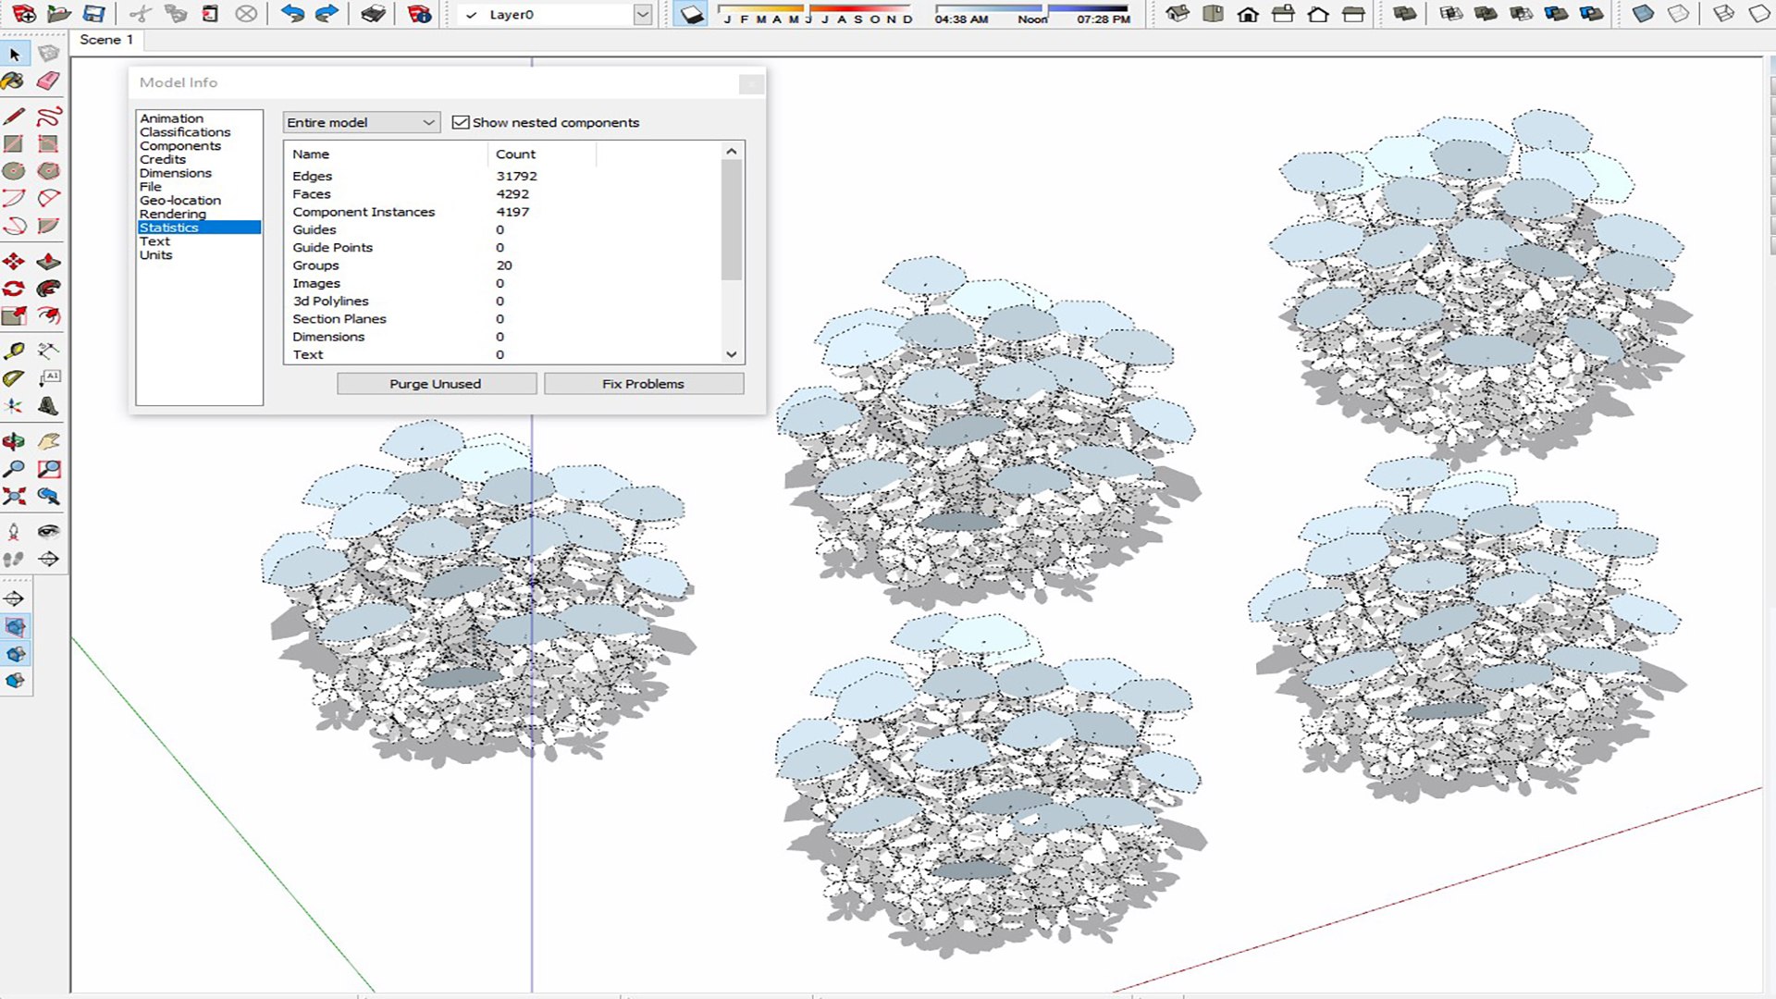1776x999 pixels.
Task: Select the Protractor tool
Action: (x=14, y=377)
